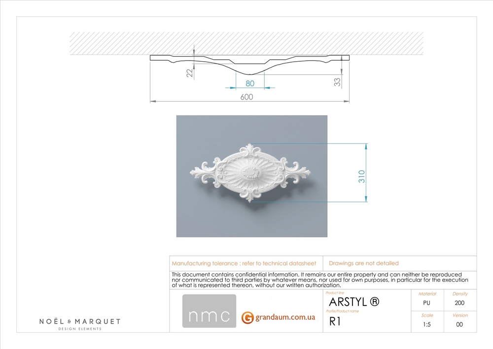Open the grandaum.com.ua website link

pyautogui.click(x=285, y=318)
